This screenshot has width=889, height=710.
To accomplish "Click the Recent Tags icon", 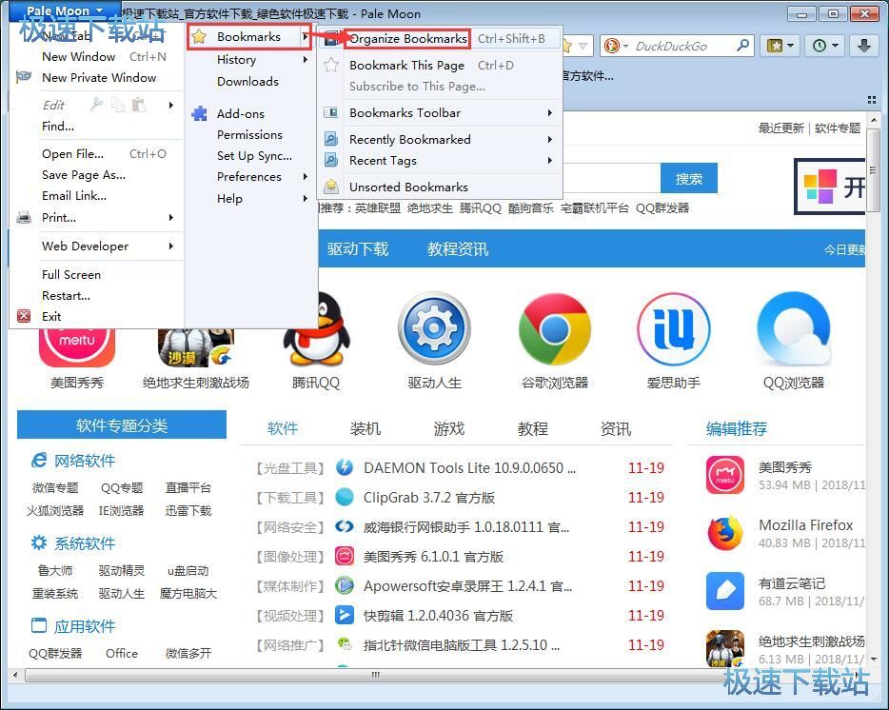I will 331,161.
